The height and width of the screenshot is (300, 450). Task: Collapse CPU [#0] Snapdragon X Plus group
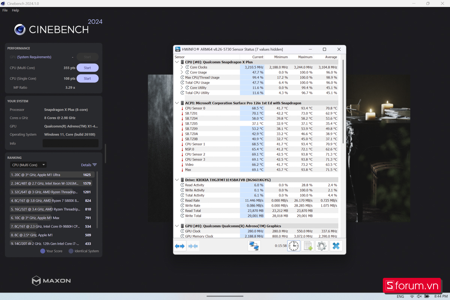pos(177,62)
